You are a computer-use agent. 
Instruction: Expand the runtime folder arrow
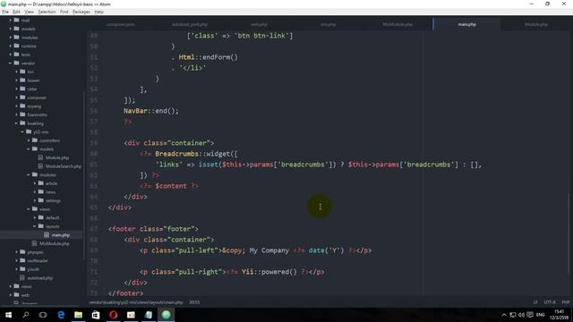pyautogui.click(x=10, y=46)
